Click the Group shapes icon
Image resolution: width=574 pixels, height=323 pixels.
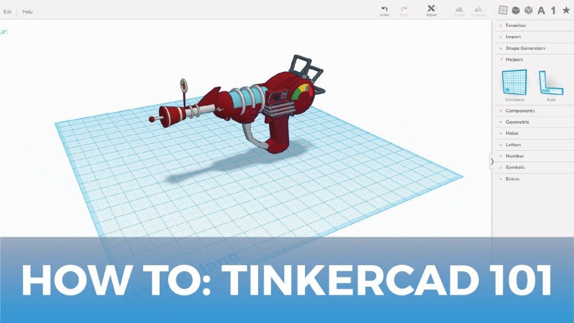pos(459,10)
